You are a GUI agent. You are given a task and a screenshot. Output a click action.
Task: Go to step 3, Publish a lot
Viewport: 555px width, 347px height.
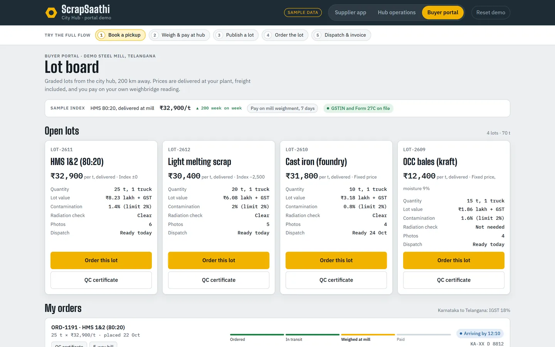pyautogui.click(x=236, y=35)
